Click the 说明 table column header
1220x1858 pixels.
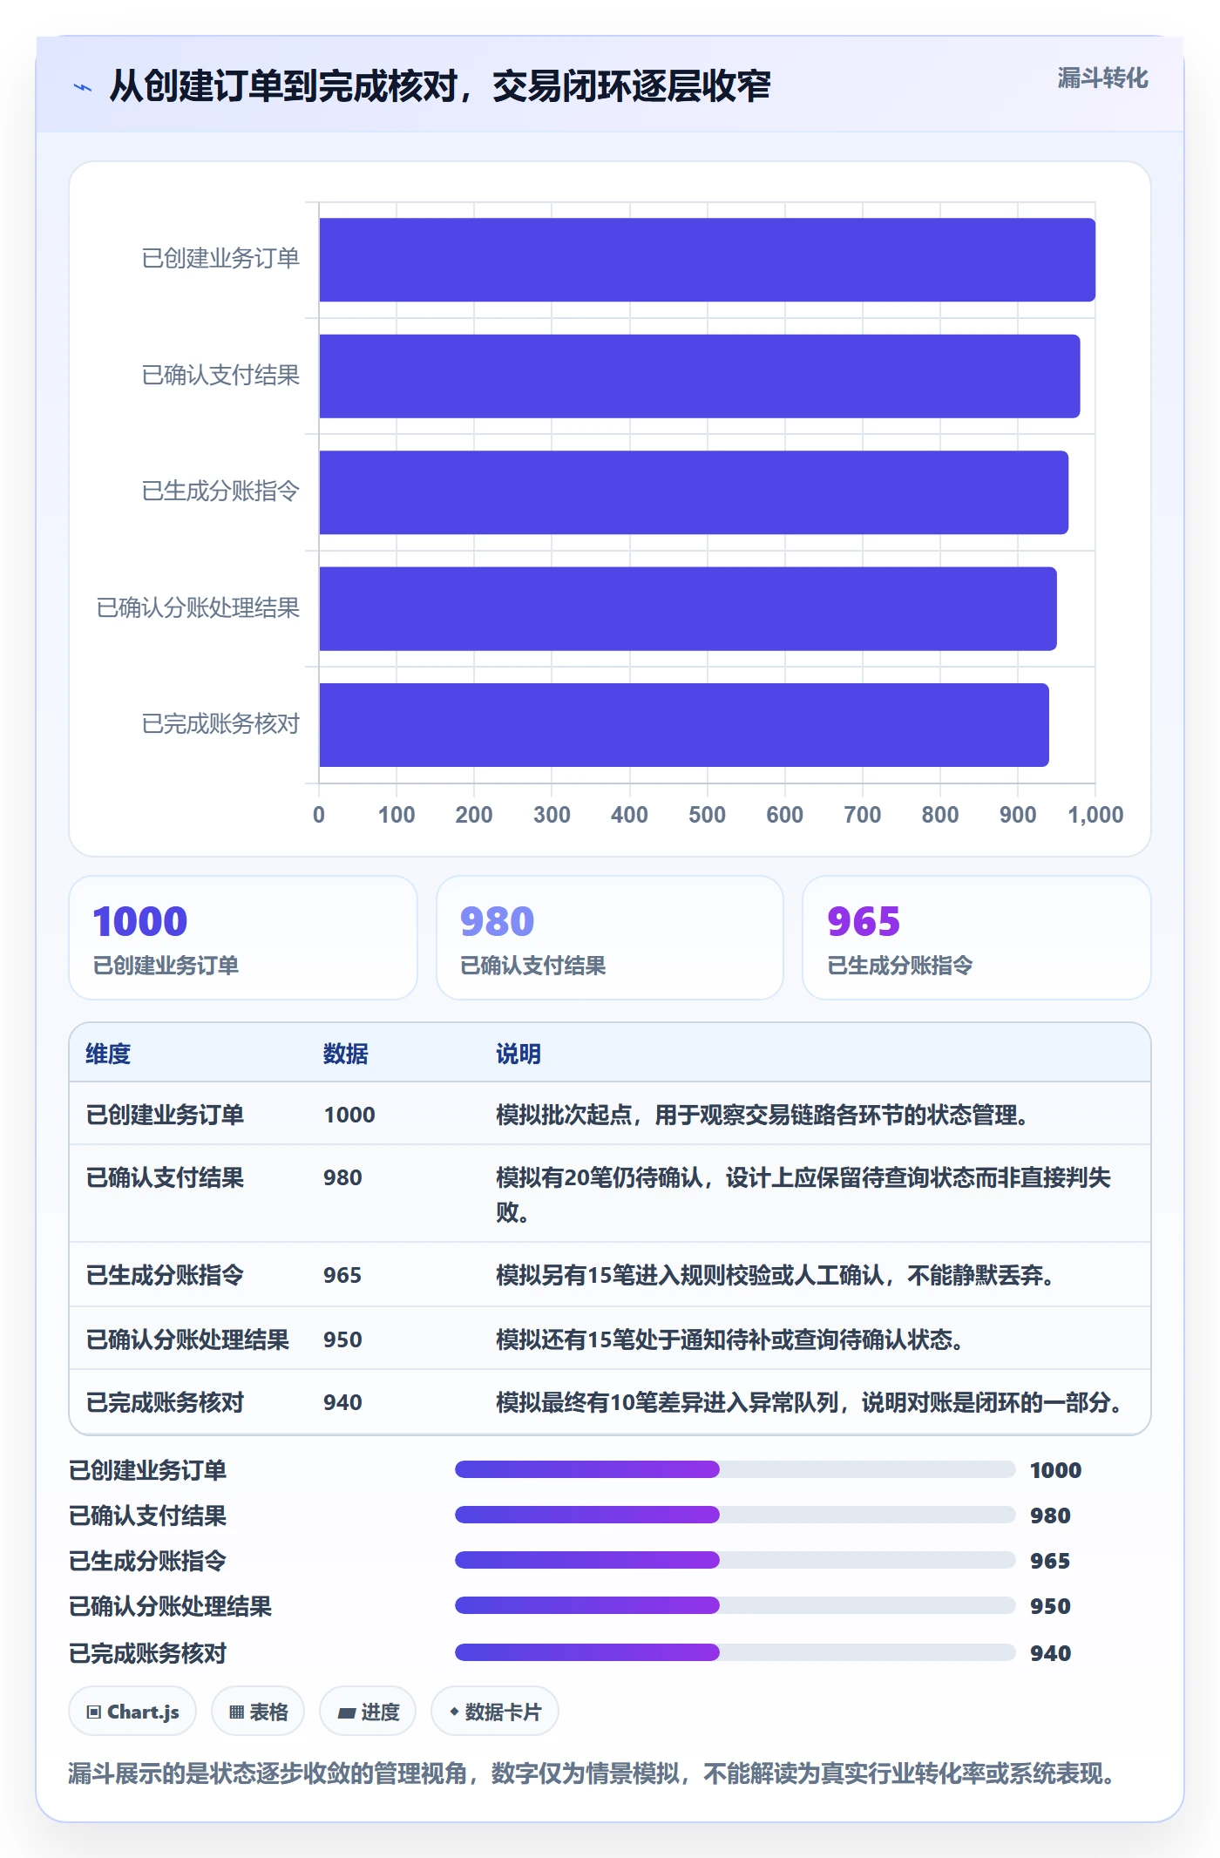pyautogui.click(x=518, y=1054)
